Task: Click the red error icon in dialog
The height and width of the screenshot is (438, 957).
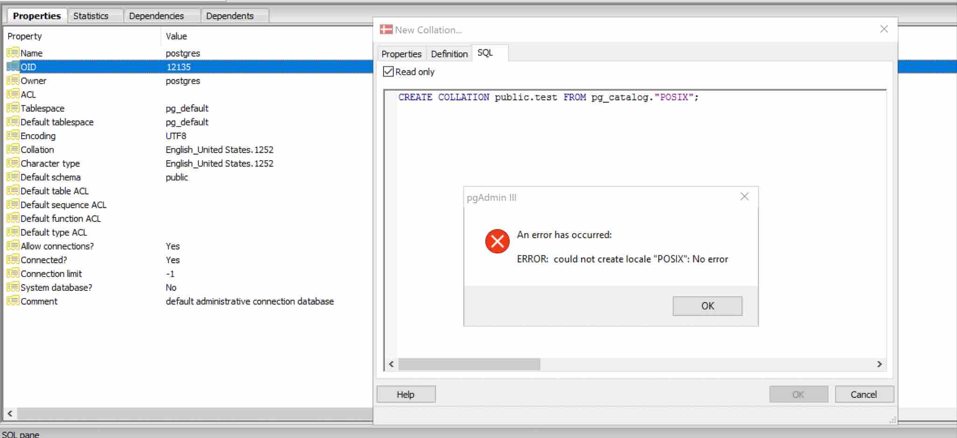Action: click(497, 241)
